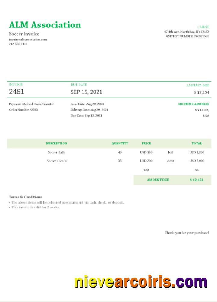Select the USD 7,000 total cell
This screenshot has height=302, width=217.
click(197, 161)
